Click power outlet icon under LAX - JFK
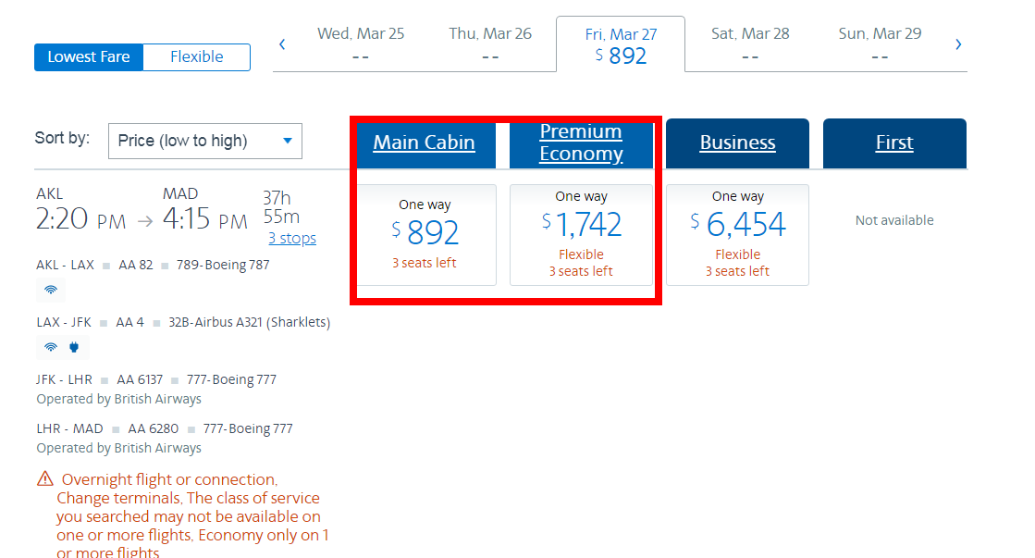The height and width of the screenshot is (558, 1035). click(75, 348)
